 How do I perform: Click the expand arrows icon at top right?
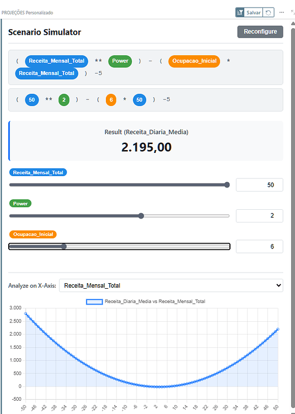(x=293, y=12)
